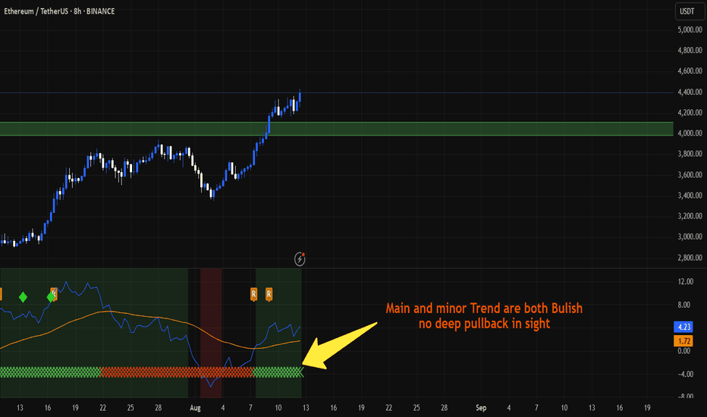Click the 8.00 indicator axis label
The image size is (707, 417).
pyautogui.click(x=685, y=305)
